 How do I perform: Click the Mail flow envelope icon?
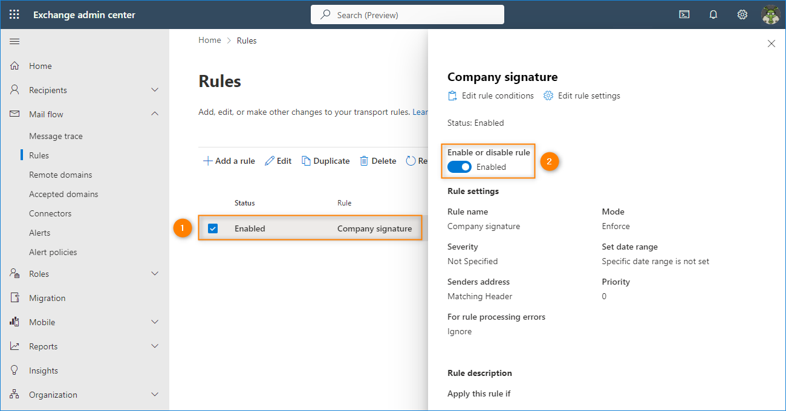pyautogui.click(x=15, y=114)
